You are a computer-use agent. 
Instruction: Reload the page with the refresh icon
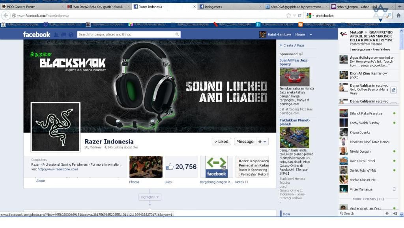click(x=299, y=15)
